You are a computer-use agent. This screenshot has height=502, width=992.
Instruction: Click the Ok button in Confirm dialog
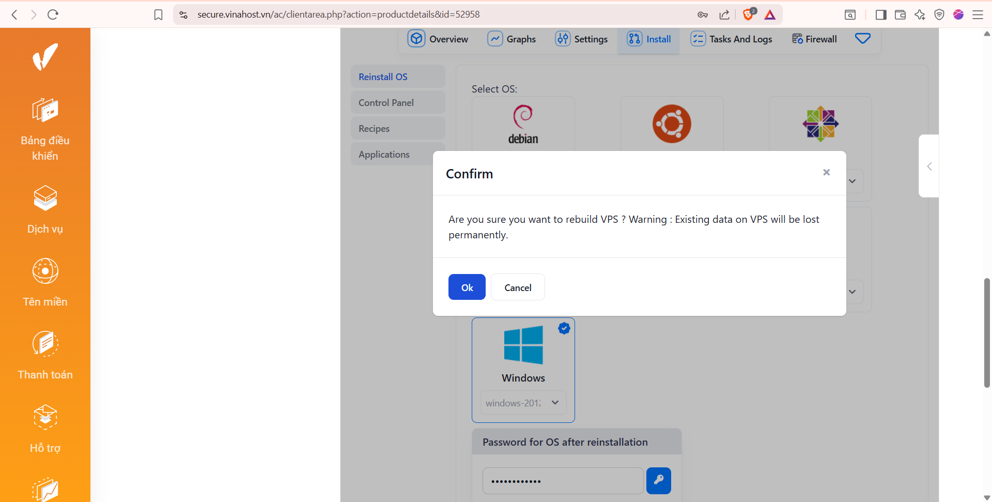pos(467,287)
